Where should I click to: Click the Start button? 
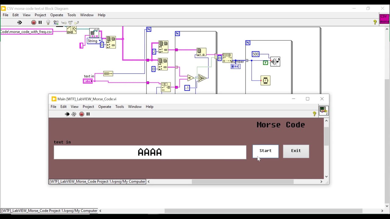265,151
